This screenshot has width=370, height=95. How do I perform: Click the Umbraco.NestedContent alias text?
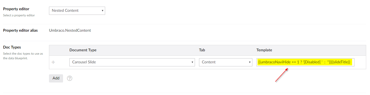click(x=70, y=30)
